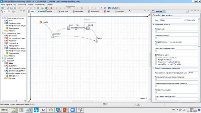The height and width of the screenshot is (113, 201).
Task: Click the New model toolbar icon
Action: click(3, 8)
